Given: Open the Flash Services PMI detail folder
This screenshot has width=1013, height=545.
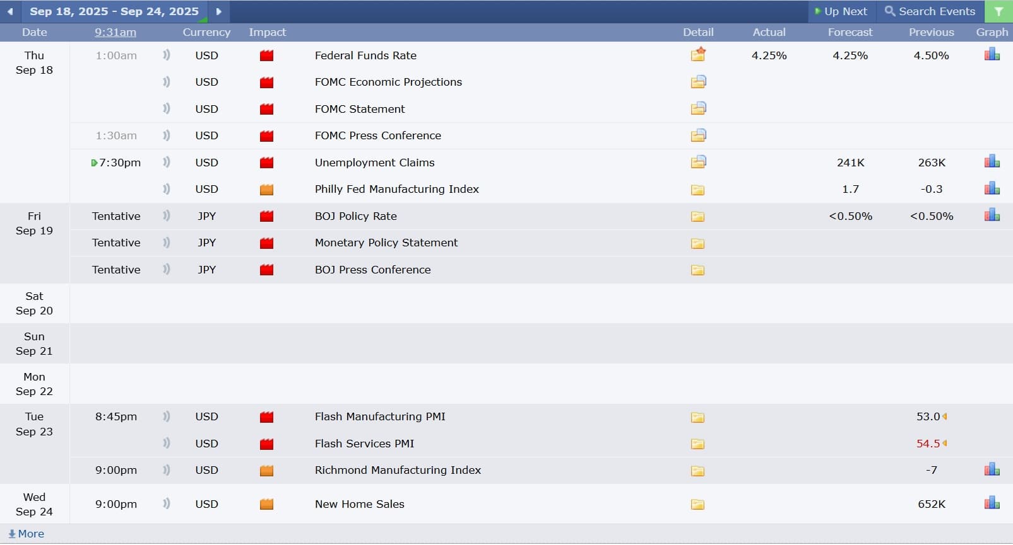Looking at the screenshot, I should [697, 444].
